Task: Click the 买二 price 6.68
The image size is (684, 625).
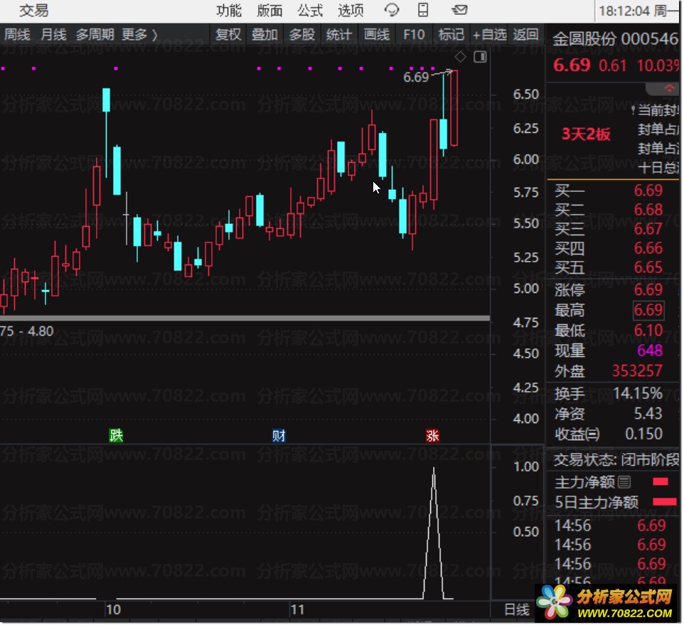Action: (648, 209)
